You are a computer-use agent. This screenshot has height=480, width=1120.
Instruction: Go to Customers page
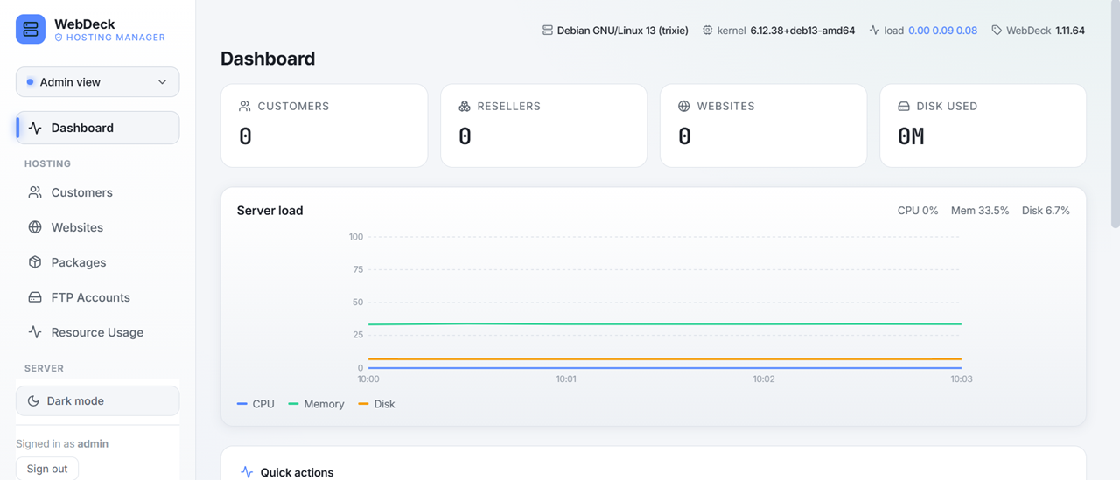coord(97,192)
